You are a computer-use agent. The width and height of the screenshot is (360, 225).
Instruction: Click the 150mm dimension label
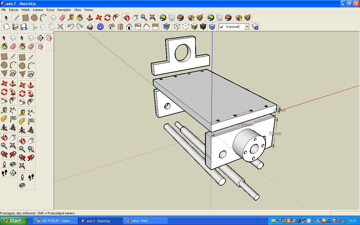pos(245,125)
